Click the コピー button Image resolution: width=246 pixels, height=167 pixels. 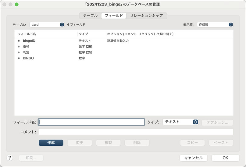click(x=192, y=143)
